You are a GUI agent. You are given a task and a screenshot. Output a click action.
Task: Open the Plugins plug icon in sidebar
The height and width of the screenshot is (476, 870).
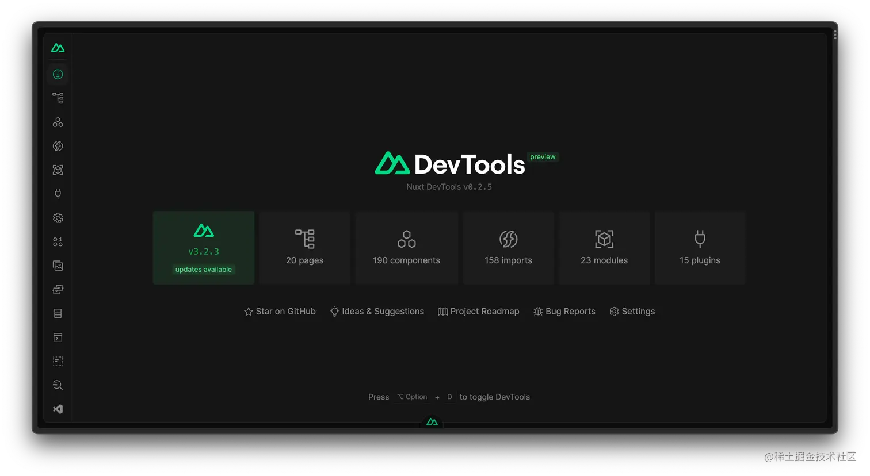(58, 194)
